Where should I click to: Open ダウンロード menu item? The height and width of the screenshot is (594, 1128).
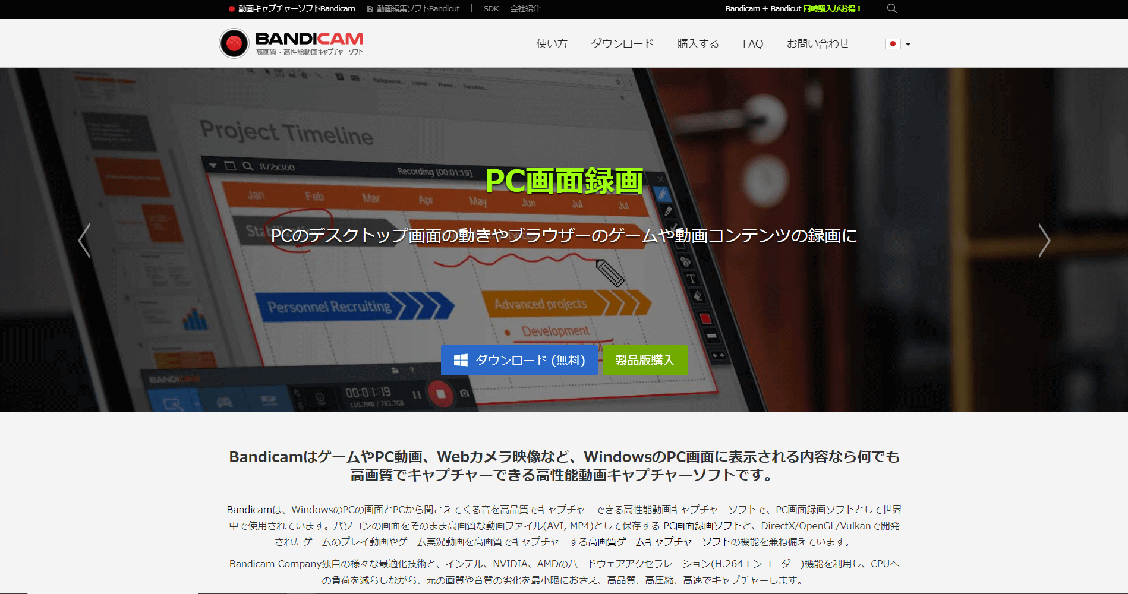[622, 43]
